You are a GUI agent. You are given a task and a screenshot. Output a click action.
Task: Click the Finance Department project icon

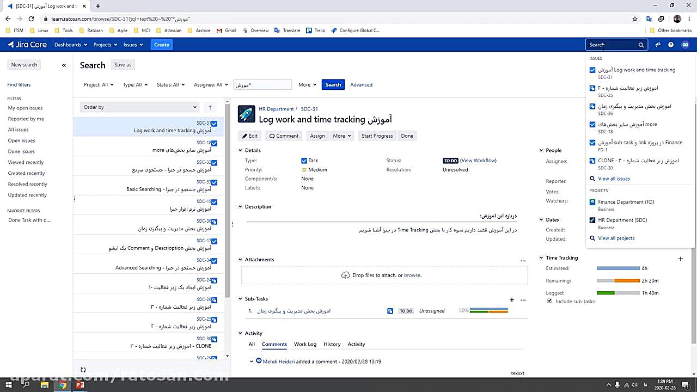click(x=592, y=202)
